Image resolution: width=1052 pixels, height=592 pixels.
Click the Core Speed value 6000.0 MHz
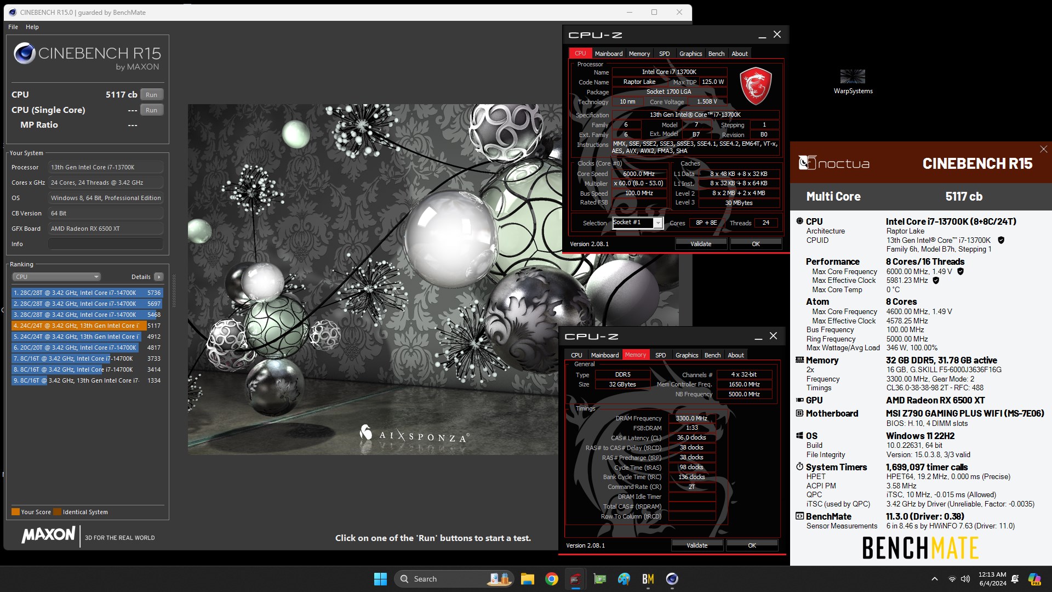(x=639, y=174)
